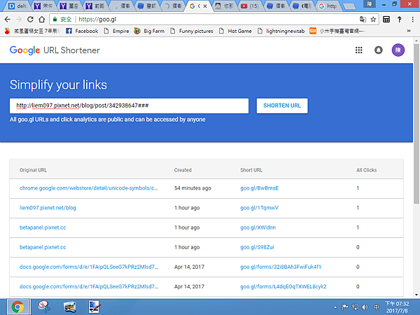Open short URL goo.gl/BwBmsE
The height and width of the screenshot is (315, 420).
pyautogui.click(x=259, y=188)
